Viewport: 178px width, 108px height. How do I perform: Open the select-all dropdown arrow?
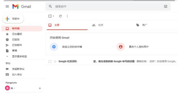[x=53, y=16]
